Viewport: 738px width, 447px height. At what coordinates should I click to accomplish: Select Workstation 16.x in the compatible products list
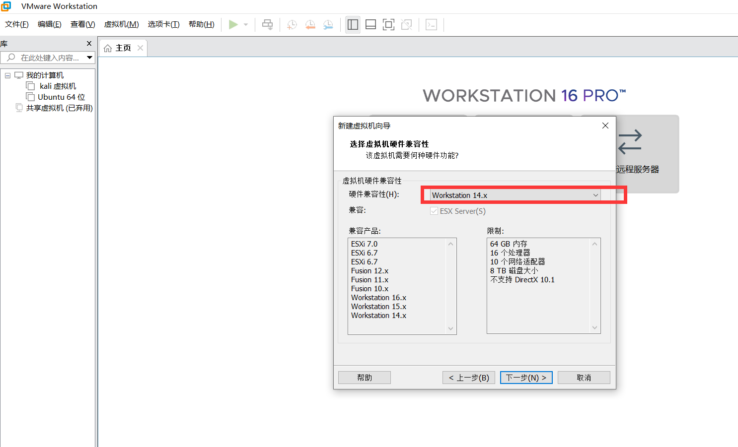[x=379, y=298]
